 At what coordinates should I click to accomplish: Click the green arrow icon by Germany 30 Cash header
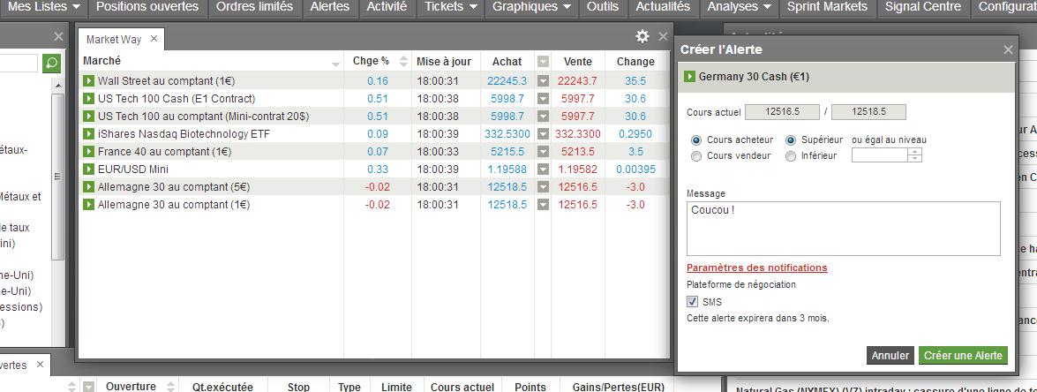[690, 77]
